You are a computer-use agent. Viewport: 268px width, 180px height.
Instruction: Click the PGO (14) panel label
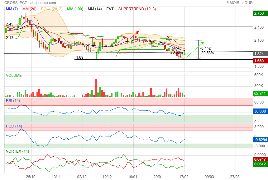(14, 126)
